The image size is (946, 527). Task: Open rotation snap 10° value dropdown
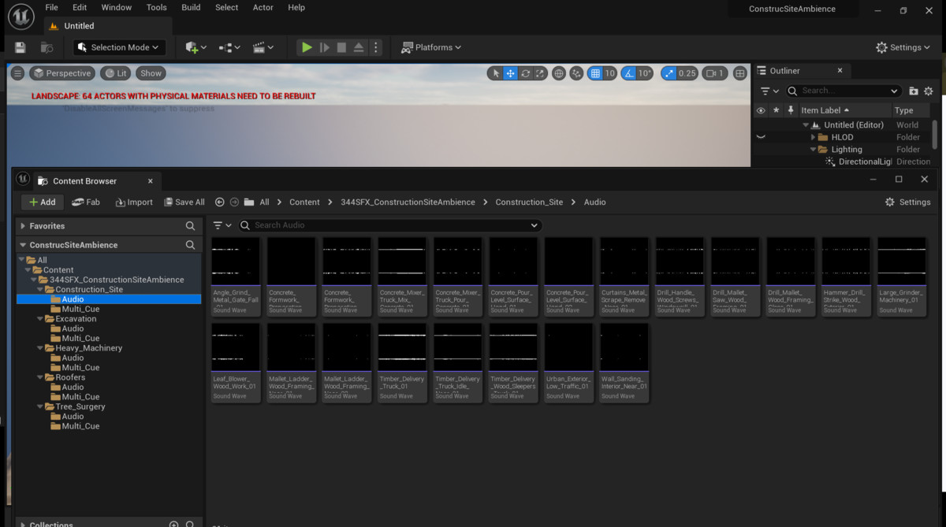tap(644, 73)
